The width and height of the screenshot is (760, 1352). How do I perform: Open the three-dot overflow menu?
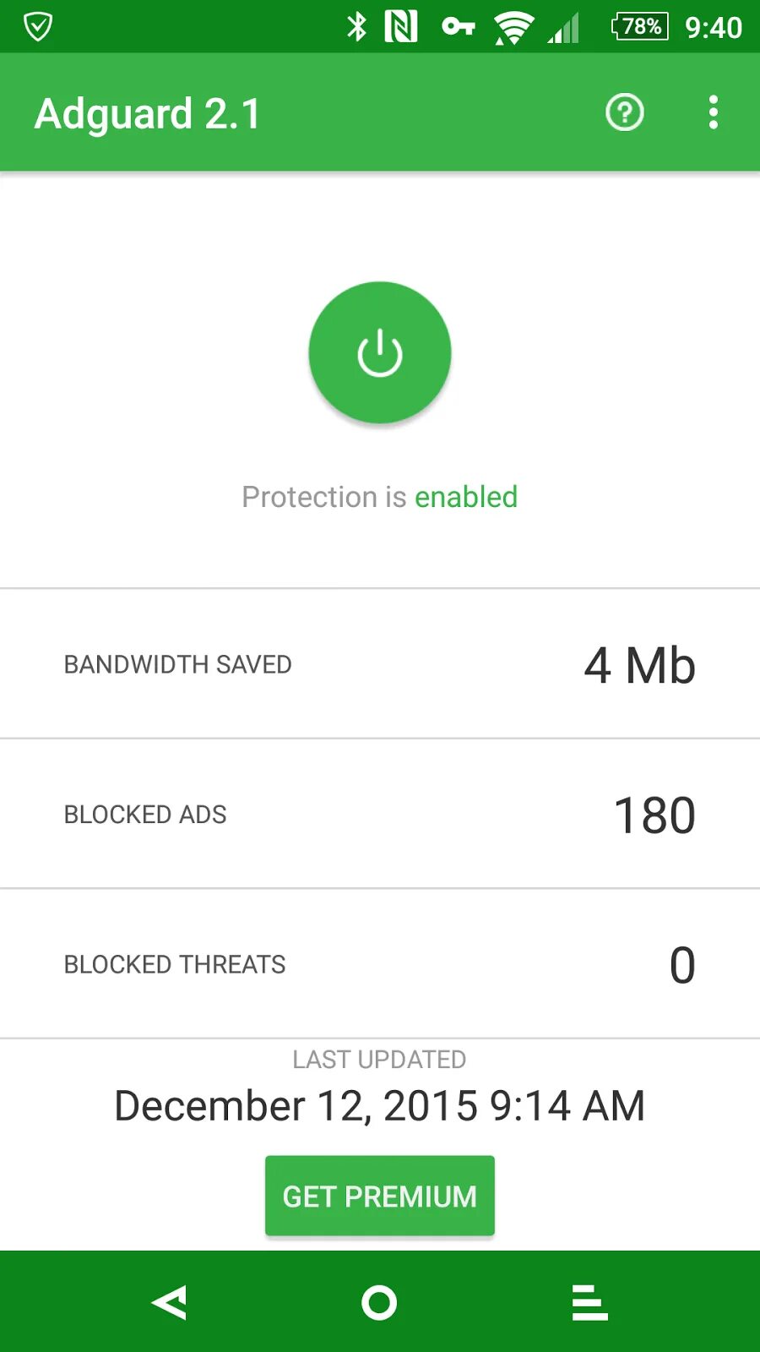tap(714, 112)
